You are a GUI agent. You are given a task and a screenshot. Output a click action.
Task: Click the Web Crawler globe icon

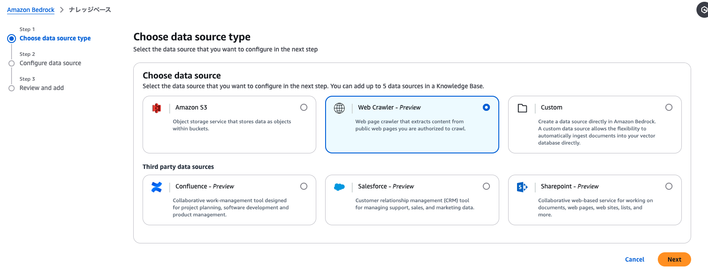pos(339,108)
